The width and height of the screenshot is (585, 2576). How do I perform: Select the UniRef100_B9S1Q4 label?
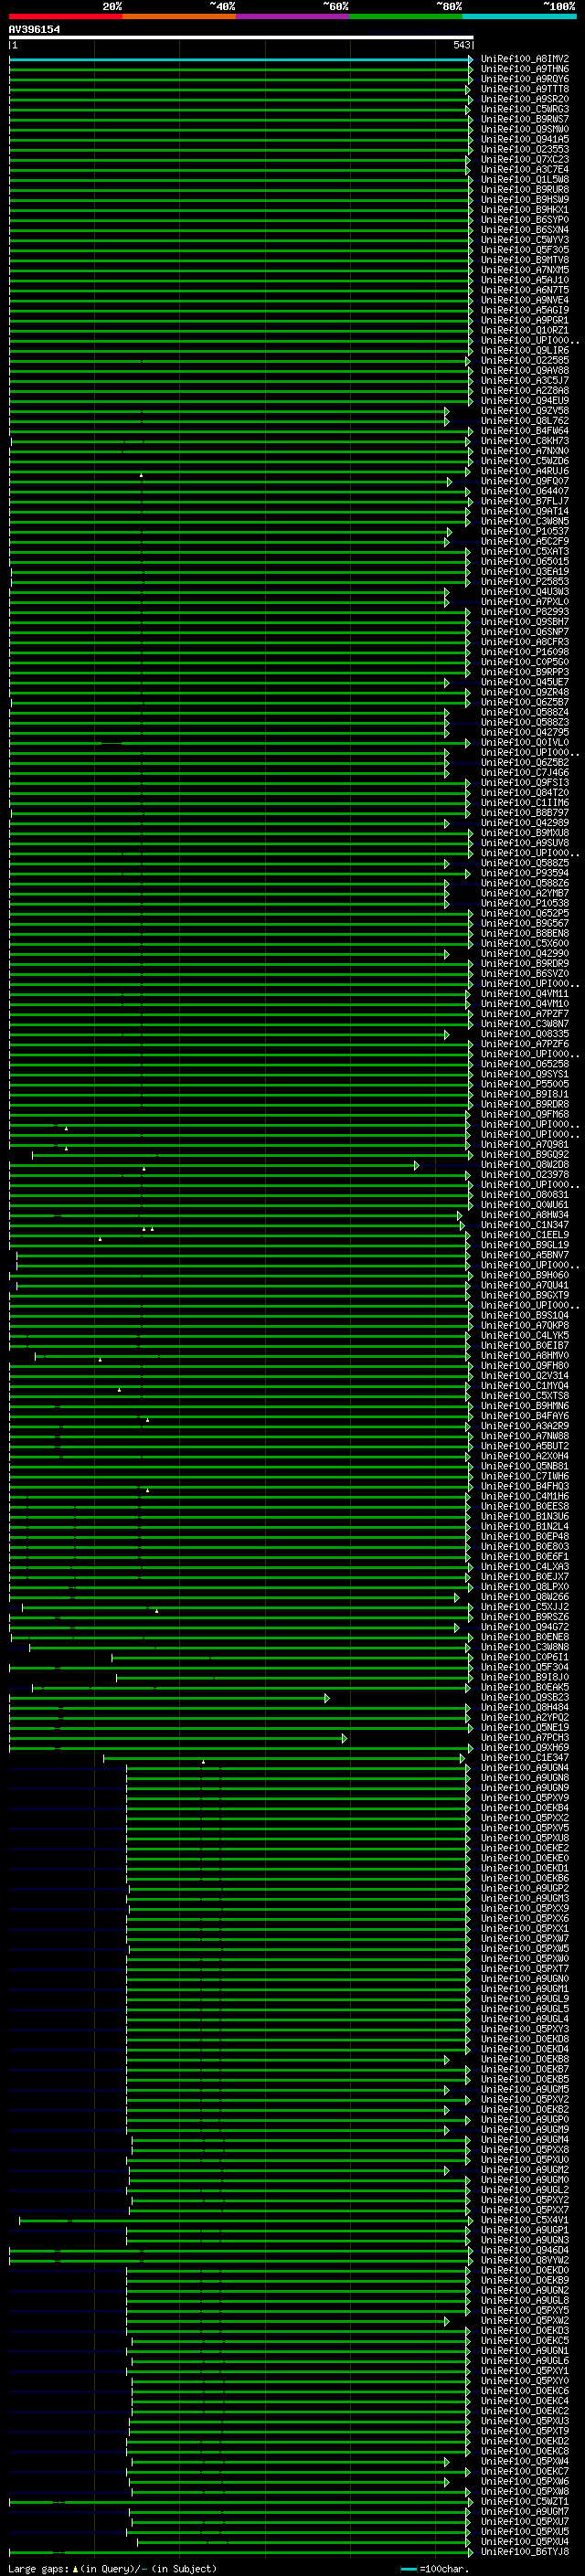tap(524, 1316)
